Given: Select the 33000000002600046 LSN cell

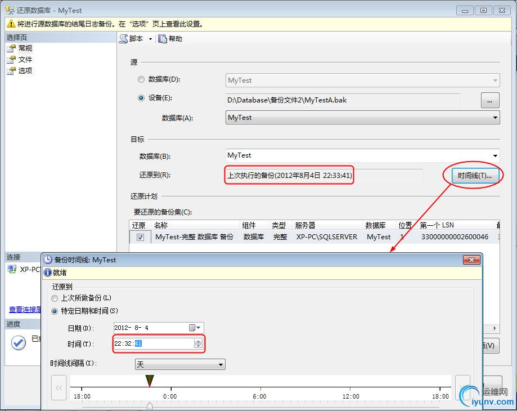Looking at the screenshot, I should (x=455, y=237).
